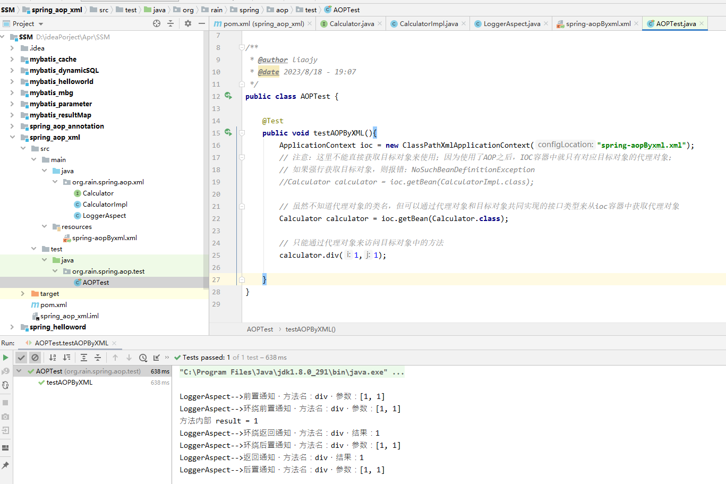This screenshot has width=726, height=484.
Task: Collapse all in Project panel
Action: coord(170,23)
